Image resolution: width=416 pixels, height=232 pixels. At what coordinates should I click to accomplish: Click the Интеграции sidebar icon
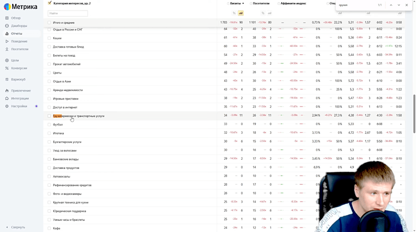(7, 98)
